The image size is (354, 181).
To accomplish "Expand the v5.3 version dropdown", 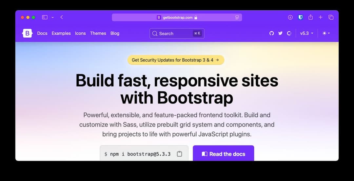I will 306,33.
